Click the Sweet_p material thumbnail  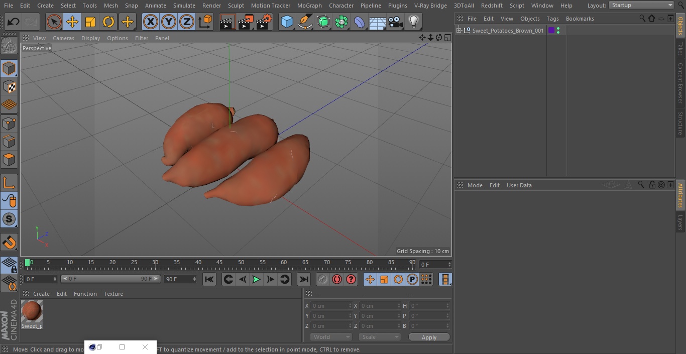coord(32,312)
